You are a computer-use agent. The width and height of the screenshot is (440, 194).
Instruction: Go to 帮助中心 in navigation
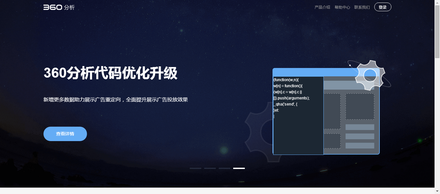pyautogui.click(x=342, y=7)
